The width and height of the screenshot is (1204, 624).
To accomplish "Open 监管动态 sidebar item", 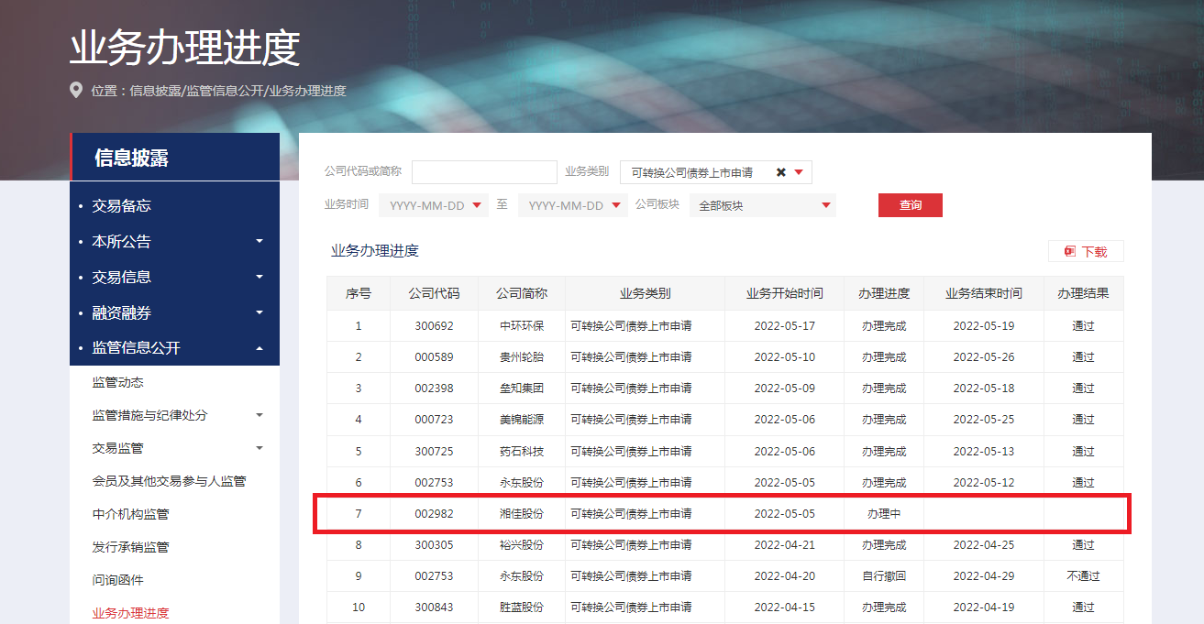I will click(x=118, y=382).
